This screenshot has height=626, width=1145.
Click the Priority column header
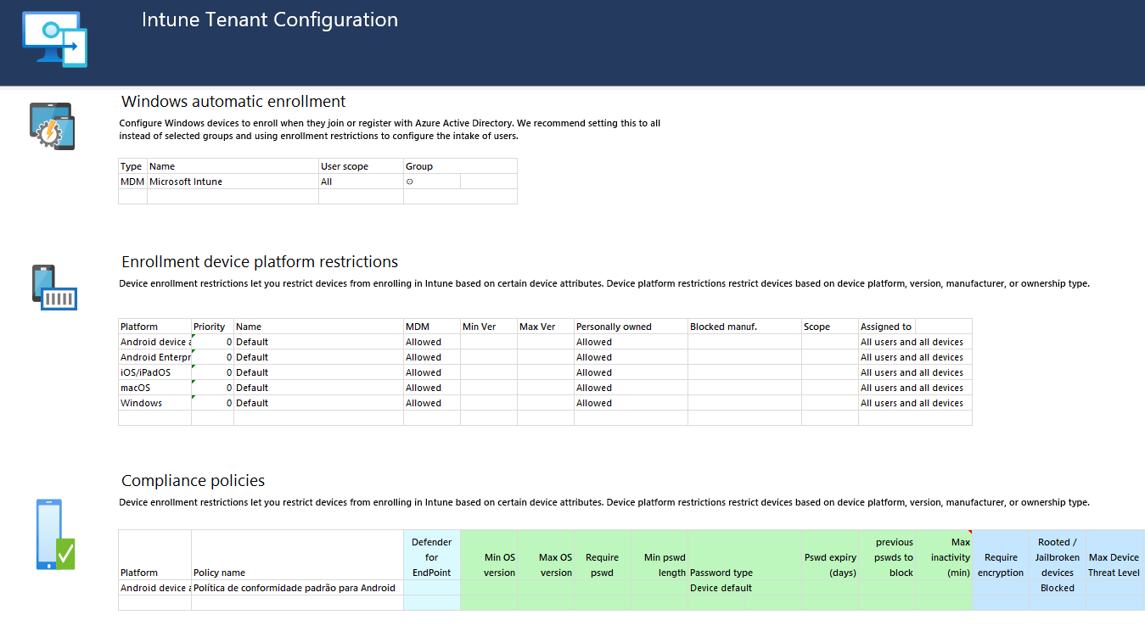[212, 327]
